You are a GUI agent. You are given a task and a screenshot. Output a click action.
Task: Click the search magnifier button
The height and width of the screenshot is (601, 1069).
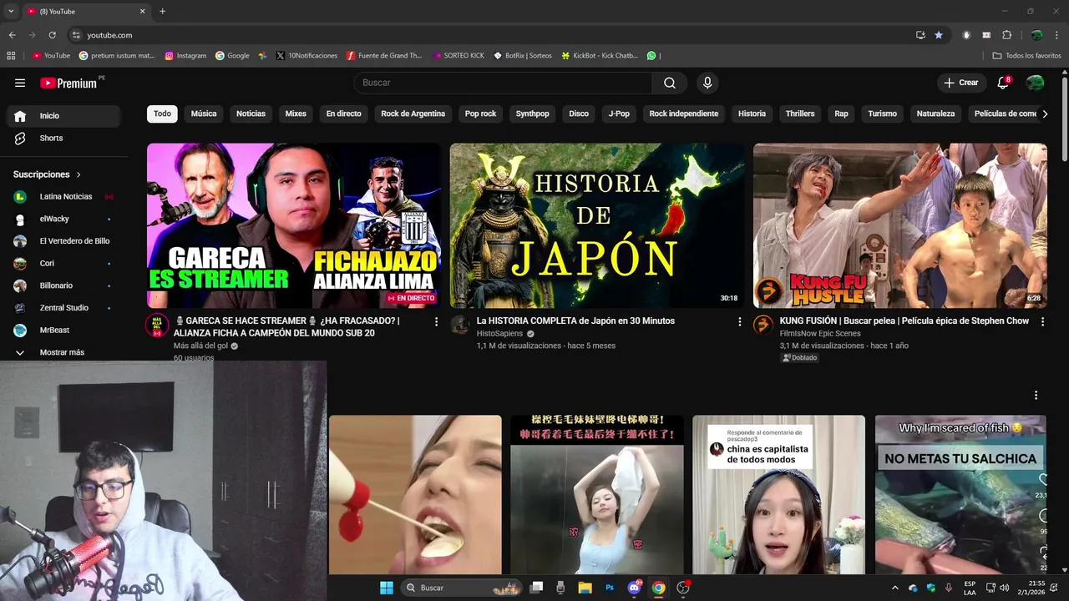click(670, 83)
